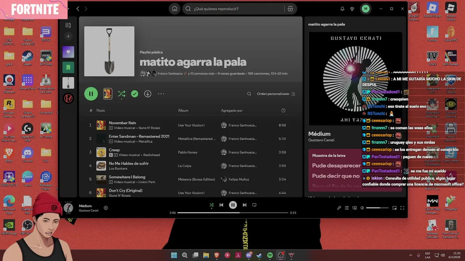
Task: Go back with the left arrow
Action: point(78,9)
